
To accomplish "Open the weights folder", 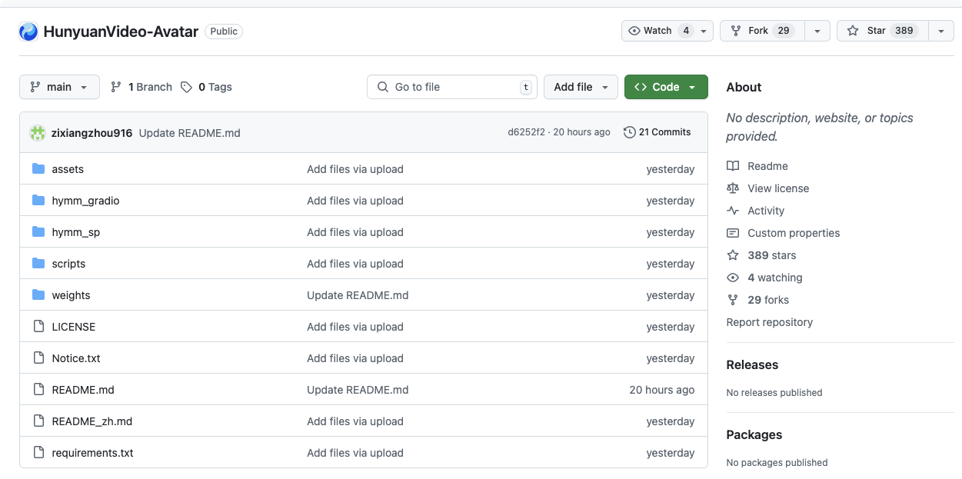I will point(71,295).
